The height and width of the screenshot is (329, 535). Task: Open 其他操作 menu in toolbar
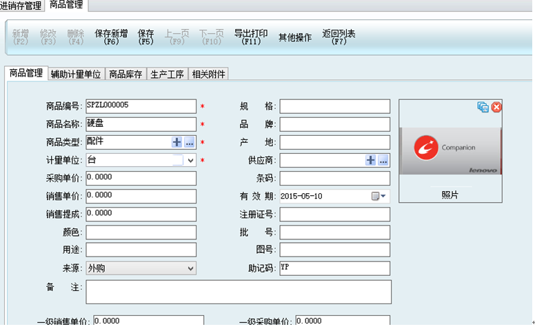tap(295, 37)
